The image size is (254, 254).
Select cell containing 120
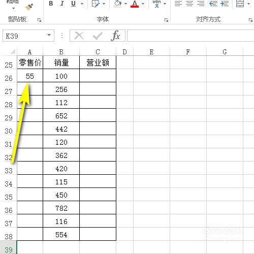(x=61, y=142)
